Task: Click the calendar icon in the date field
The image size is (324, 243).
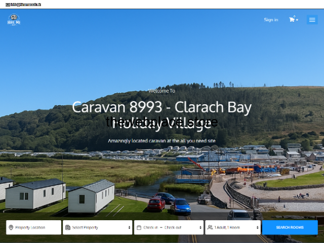Action: click(139, 227)
